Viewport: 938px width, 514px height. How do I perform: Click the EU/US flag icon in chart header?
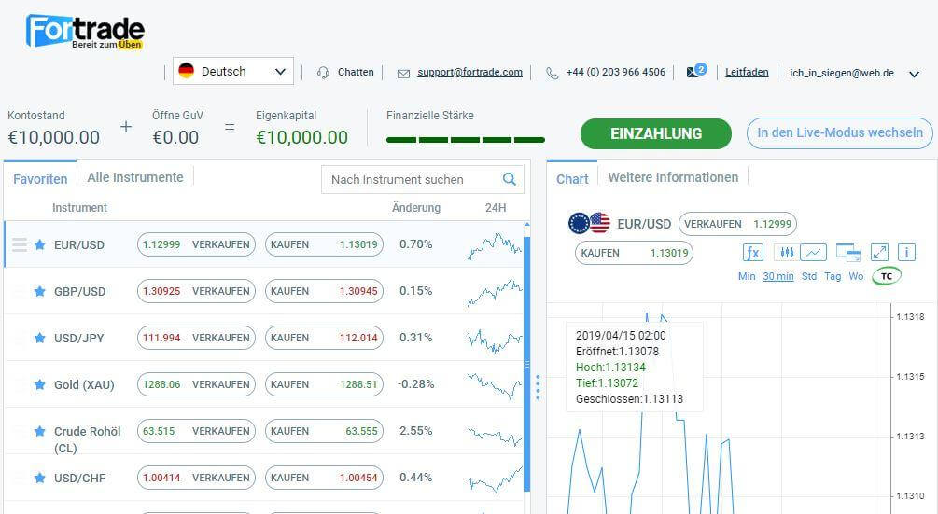pos(589,224)
